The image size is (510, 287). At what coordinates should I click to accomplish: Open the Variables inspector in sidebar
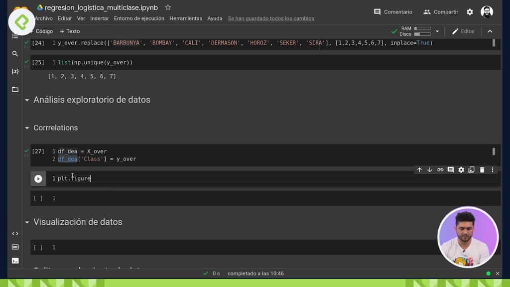pyautogui.click(x=15, y=71)
